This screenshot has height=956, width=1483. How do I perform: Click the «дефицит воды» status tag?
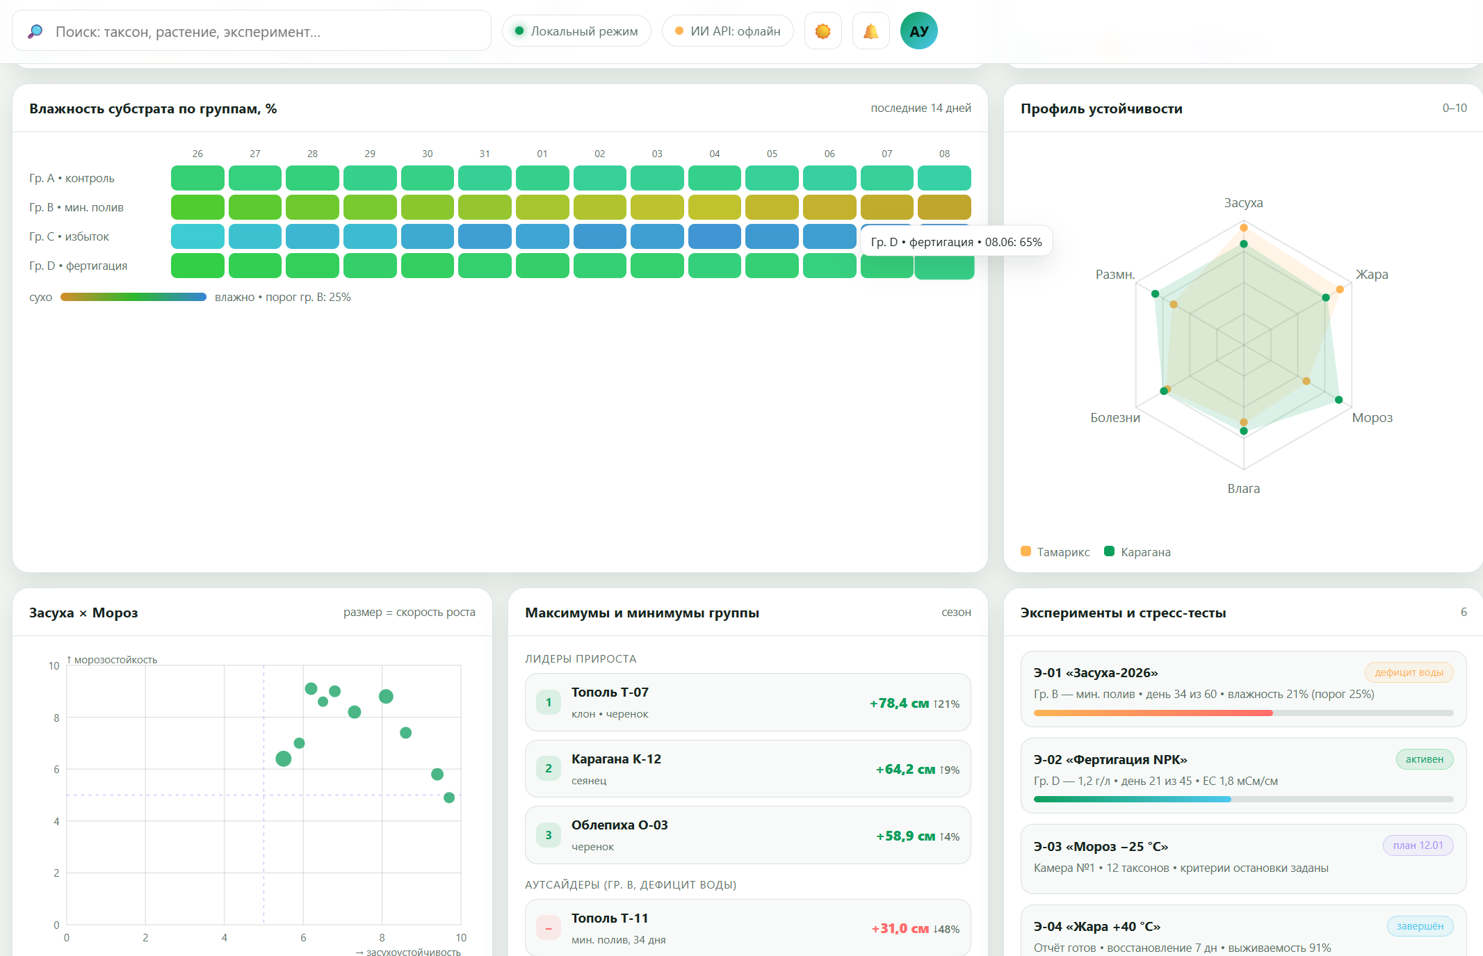(1409, 672)
